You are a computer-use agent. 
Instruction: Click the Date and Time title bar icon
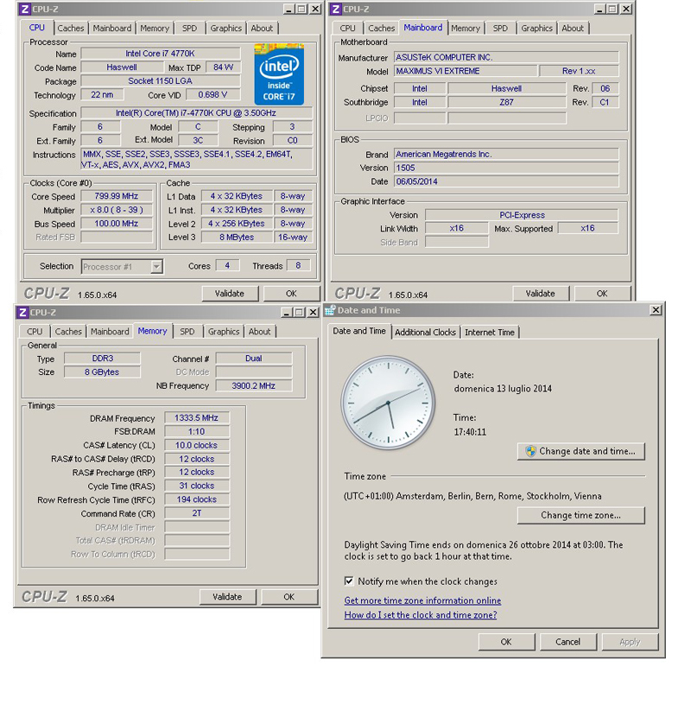[331, 310]
